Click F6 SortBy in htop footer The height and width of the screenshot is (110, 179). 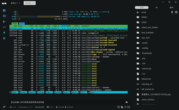pos(57,92)
